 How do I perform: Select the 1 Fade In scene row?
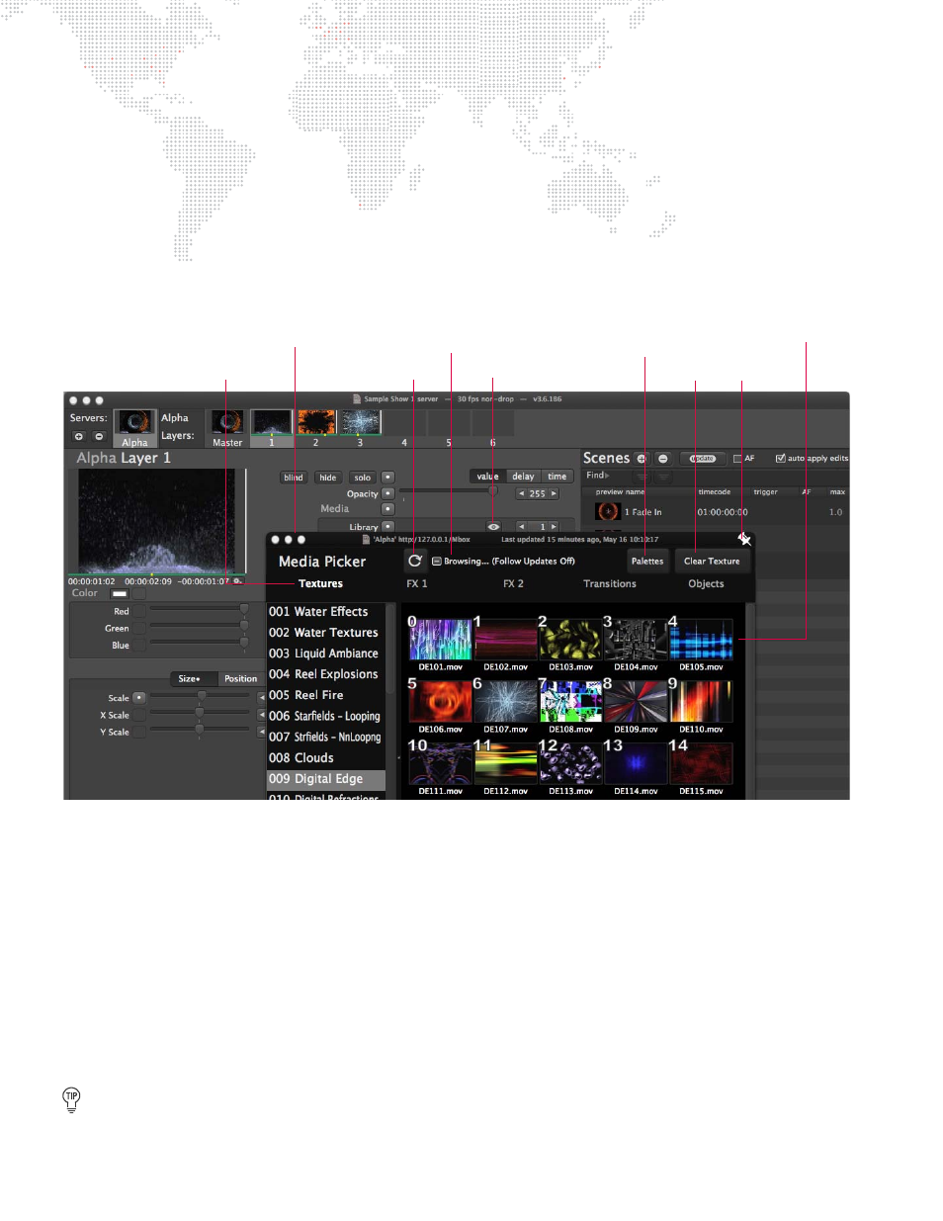pos(715,512)
